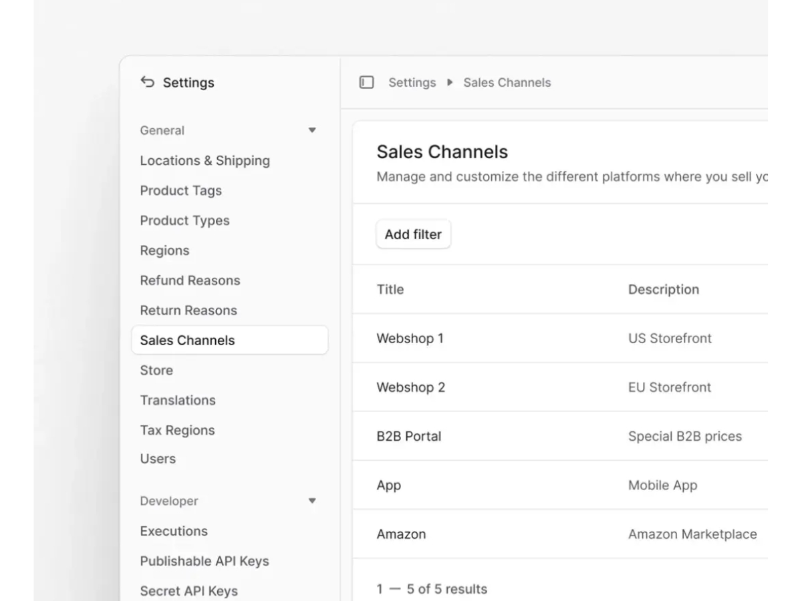Click the Add filter button
Screen dimensions: 802x601
click(x=413, y=234)
